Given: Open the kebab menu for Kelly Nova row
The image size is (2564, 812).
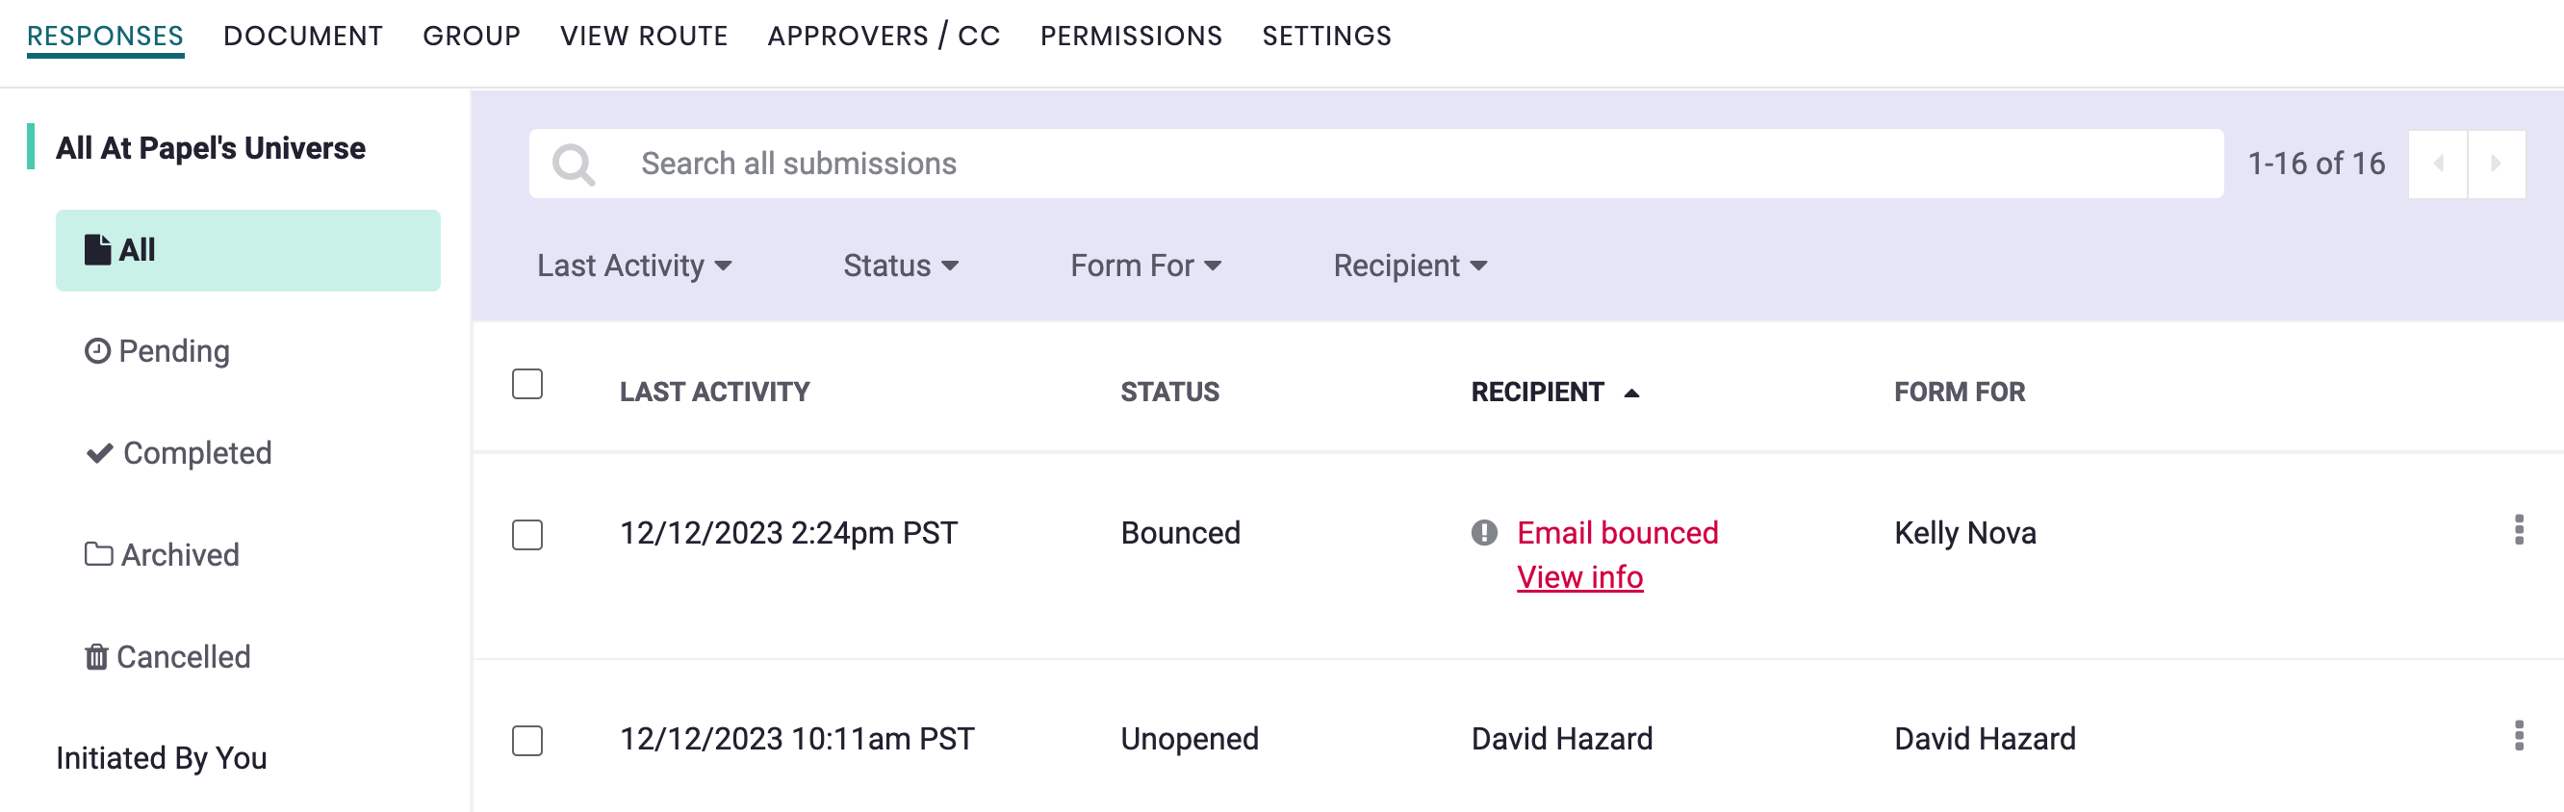Looking at the screenshot, I should [2518, 530].
